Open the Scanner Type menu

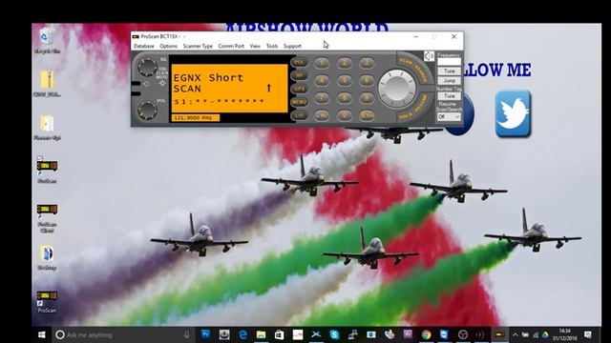pos(198,46)
